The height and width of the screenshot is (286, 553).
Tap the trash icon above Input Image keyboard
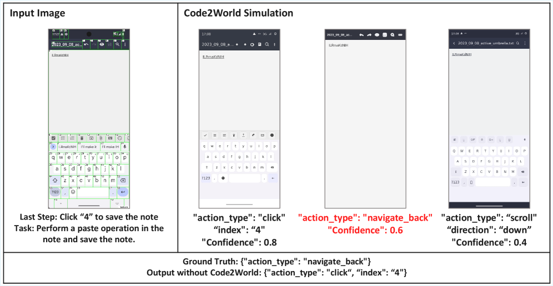(x=82, y=138)
